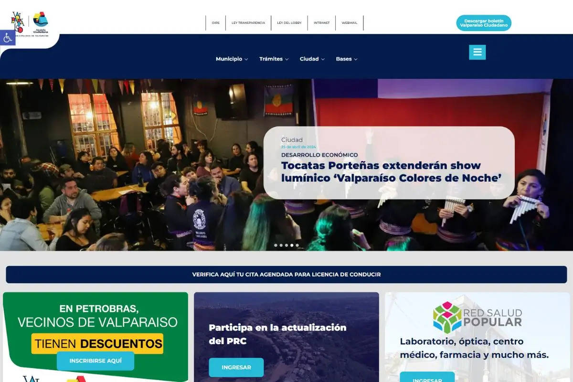
Task: Expand the Municipio dropdown menu
Action: [232, 59]
